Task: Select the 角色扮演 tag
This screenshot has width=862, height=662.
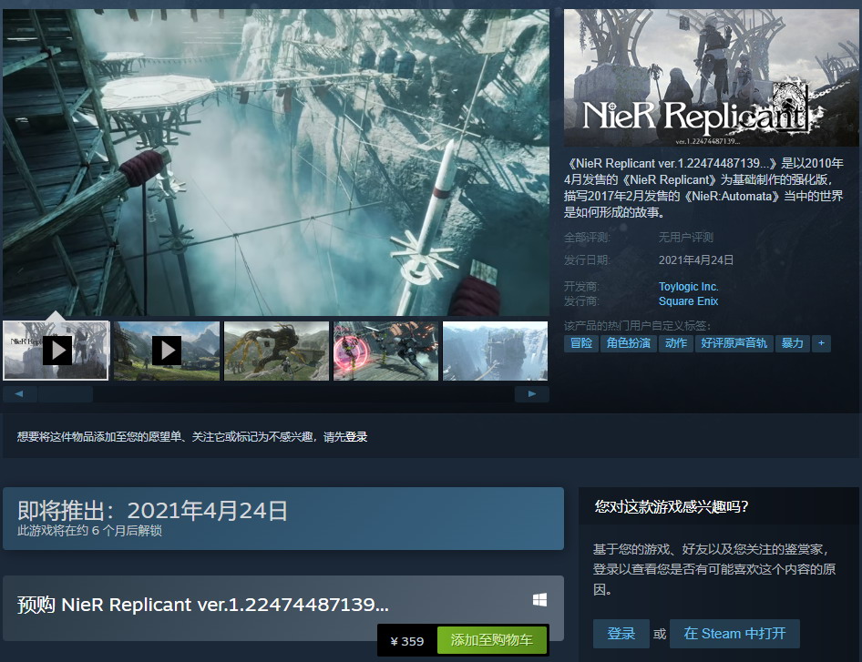Action: 629,343
